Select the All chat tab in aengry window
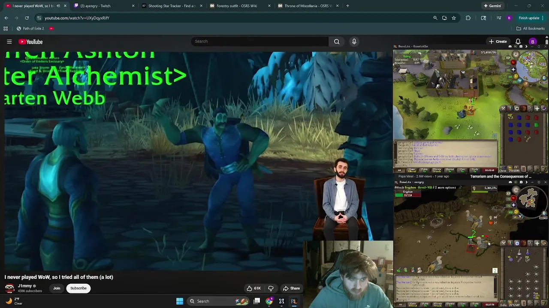The width and height of the screenshot is (549, 308). [401, 305]
